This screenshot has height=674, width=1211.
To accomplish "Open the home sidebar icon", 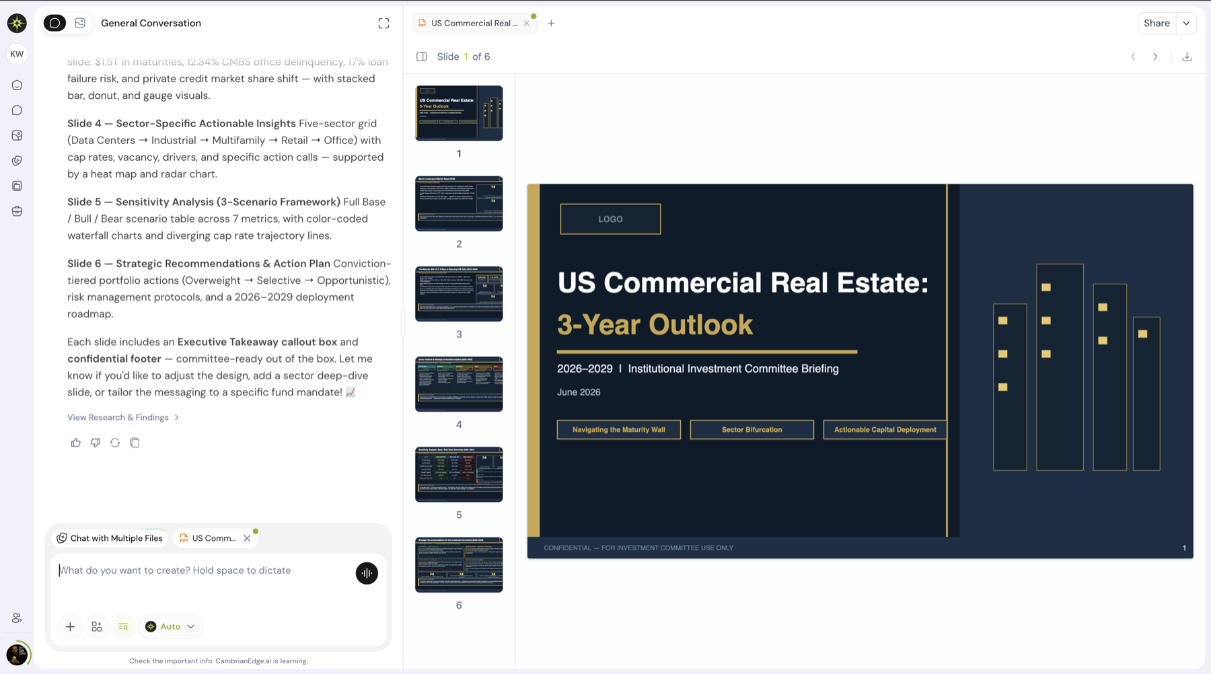I will click(x=17, y=85).
